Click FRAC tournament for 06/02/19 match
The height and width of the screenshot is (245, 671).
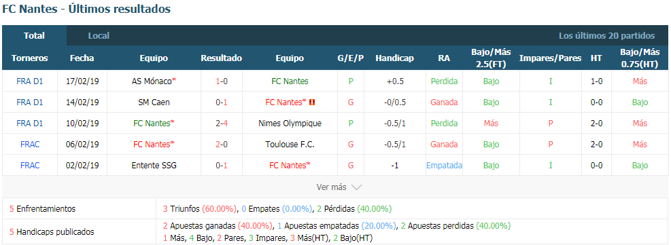point(29,145)
